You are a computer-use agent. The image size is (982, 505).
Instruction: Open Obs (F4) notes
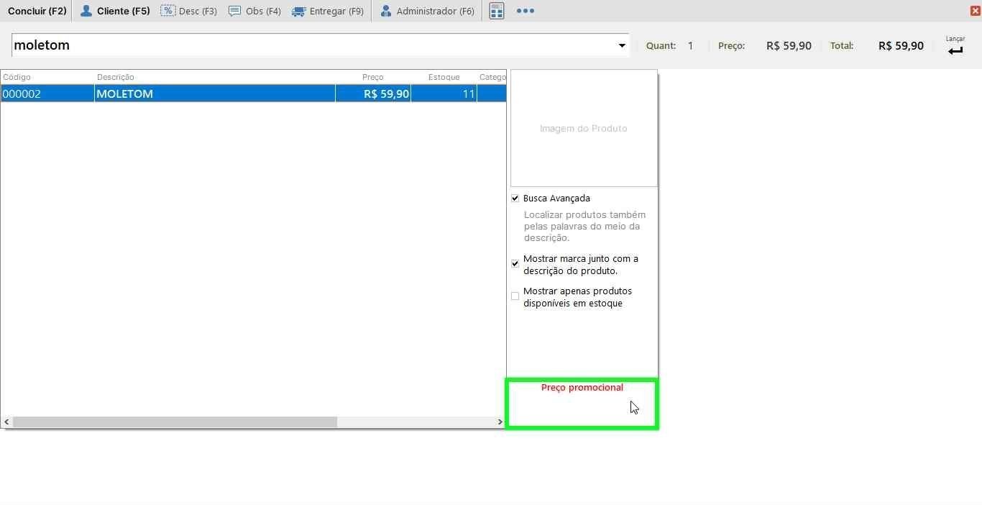[x=254, y=11]
